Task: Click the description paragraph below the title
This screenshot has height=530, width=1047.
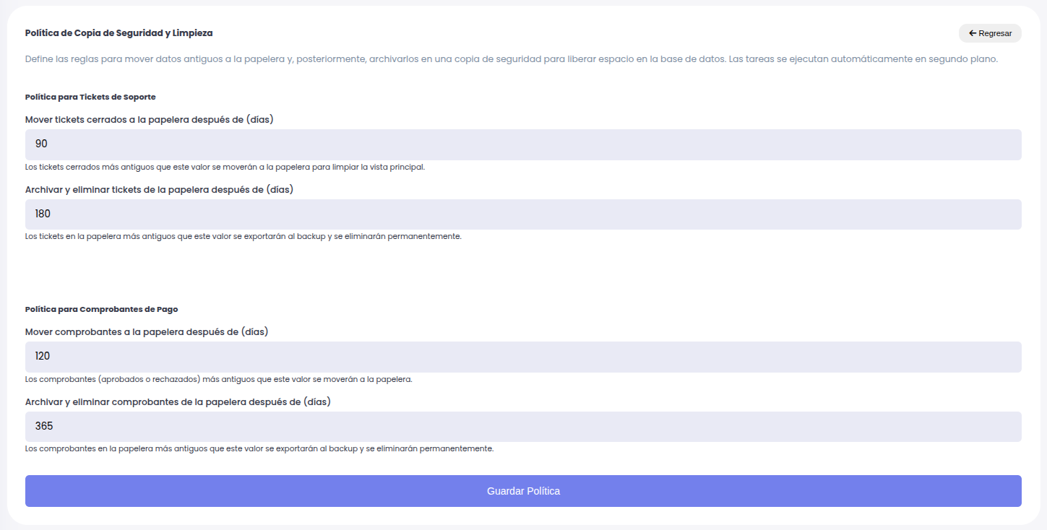Action: pos(511,59)
